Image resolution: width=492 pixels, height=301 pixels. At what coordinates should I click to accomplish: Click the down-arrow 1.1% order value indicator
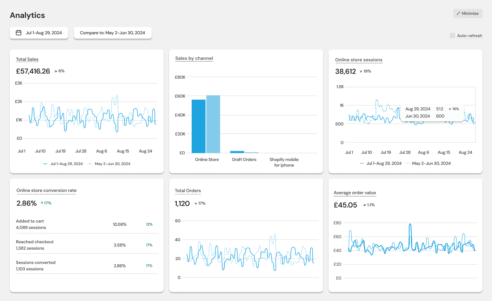point(369,205)
